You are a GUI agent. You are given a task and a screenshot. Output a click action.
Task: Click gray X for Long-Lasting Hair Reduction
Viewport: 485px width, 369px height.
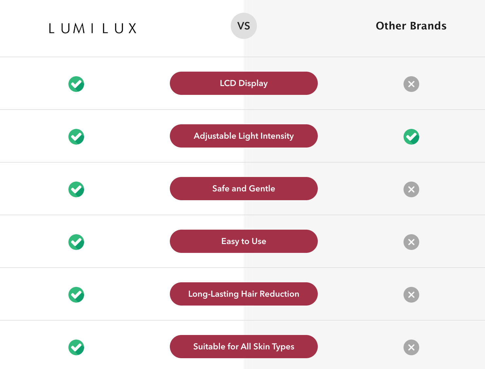tap(411, 295)
